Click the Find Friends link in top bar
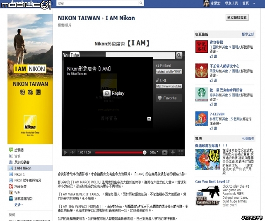The height and width of the screenshot is (221, 265). tap(231, 3)
